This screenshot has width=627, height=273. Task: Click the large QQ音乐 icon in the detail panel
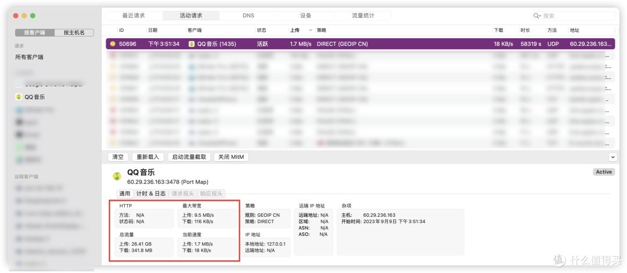pyautogui.click(x=117, y=176)
